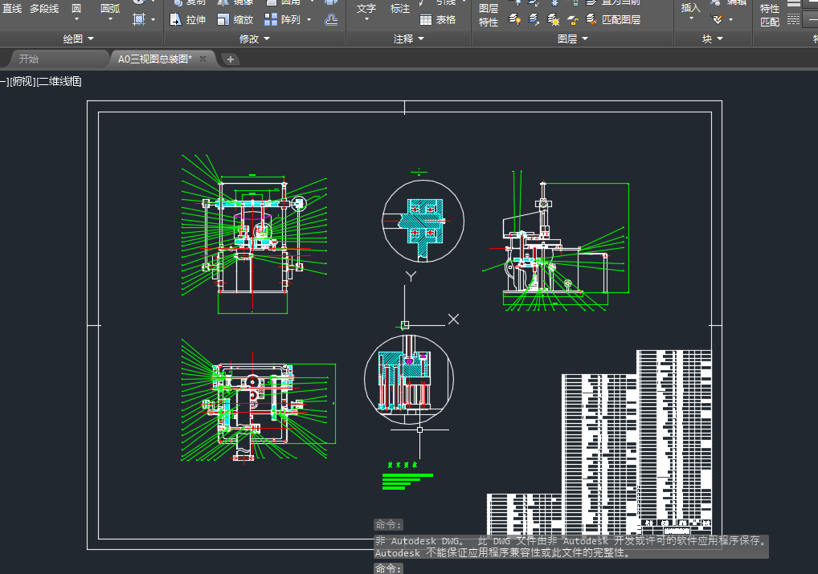Open the Array tool dropdown arrow

click(x=309, y=20)
